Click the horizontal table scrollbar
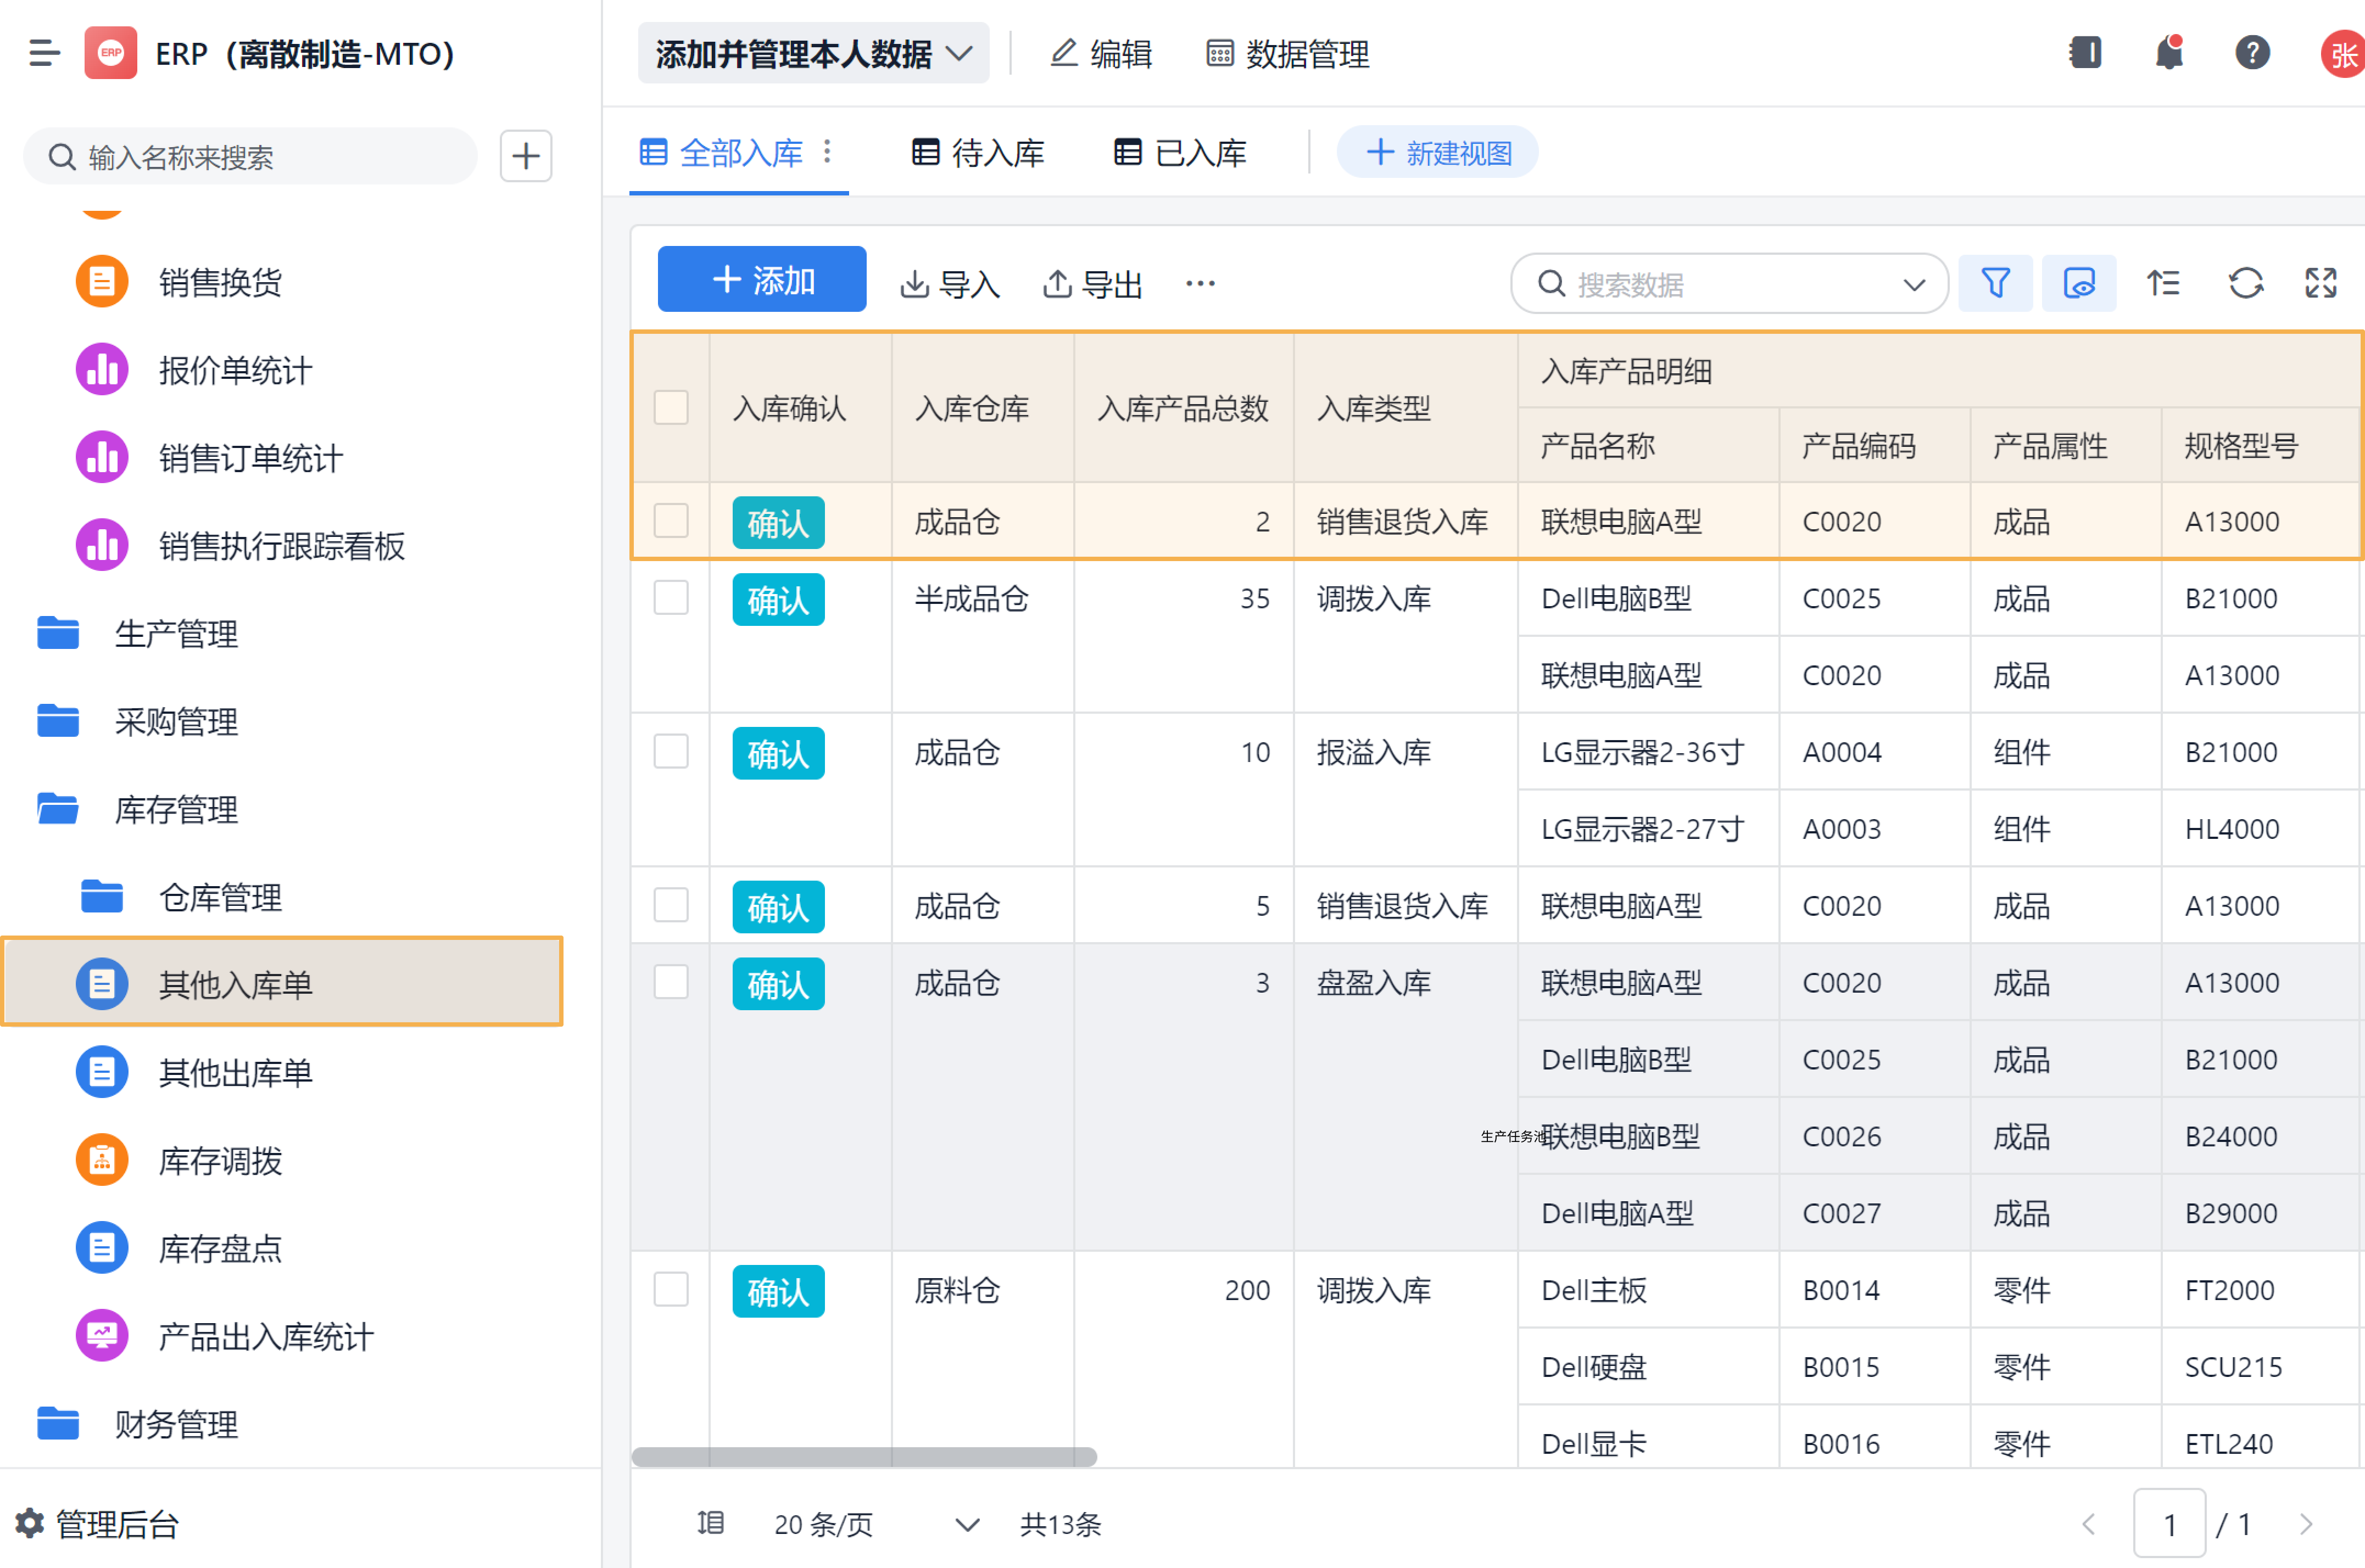The width and height of the screenshot is (2365, 1568). pos(863,1456)
